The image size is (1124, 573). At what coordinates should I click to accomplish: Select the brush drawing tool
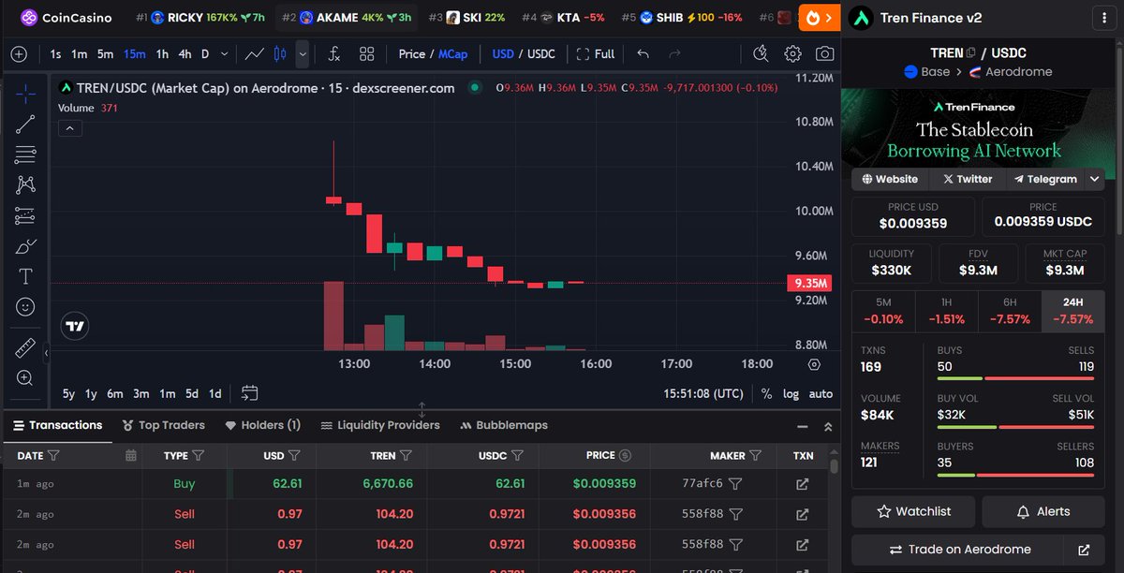click(25, 247)
